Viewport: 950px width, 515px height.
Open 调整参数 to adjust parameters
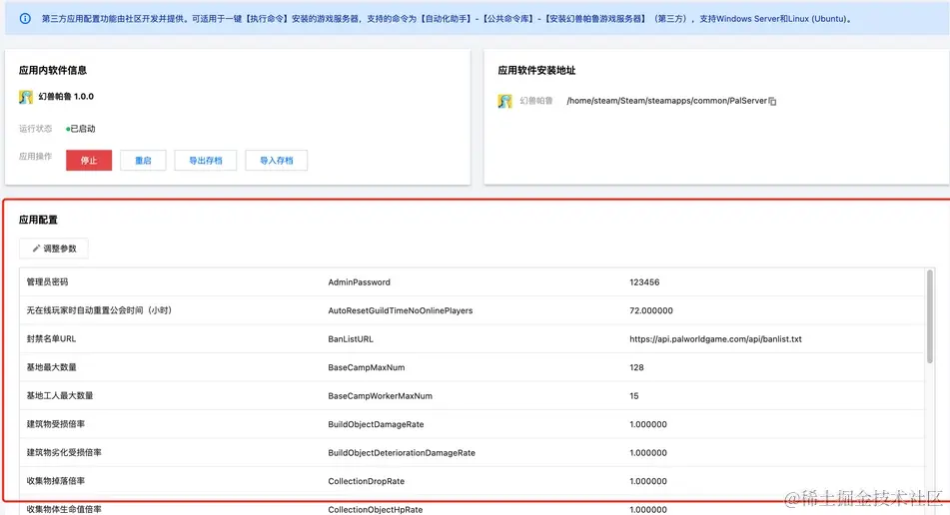coord(54,249)
